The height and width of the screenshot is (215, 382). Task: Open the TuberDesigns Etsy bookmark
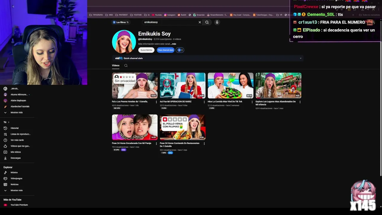tap(263, 15)
